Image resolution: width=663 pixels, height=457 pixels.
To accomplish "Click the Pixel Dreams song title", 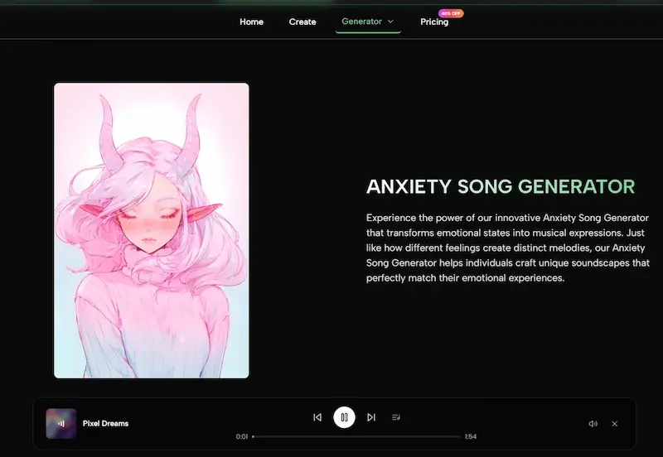I will [x=106, y=424].
